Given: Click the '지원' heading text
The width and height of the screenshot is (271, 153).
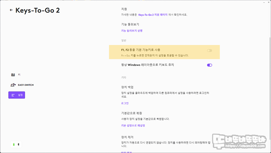Looking at the screenshot, I should tap(124, 9).
